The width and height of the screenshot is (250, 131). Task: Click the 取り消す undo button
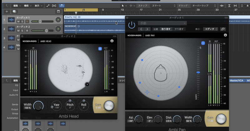point(166,29)
